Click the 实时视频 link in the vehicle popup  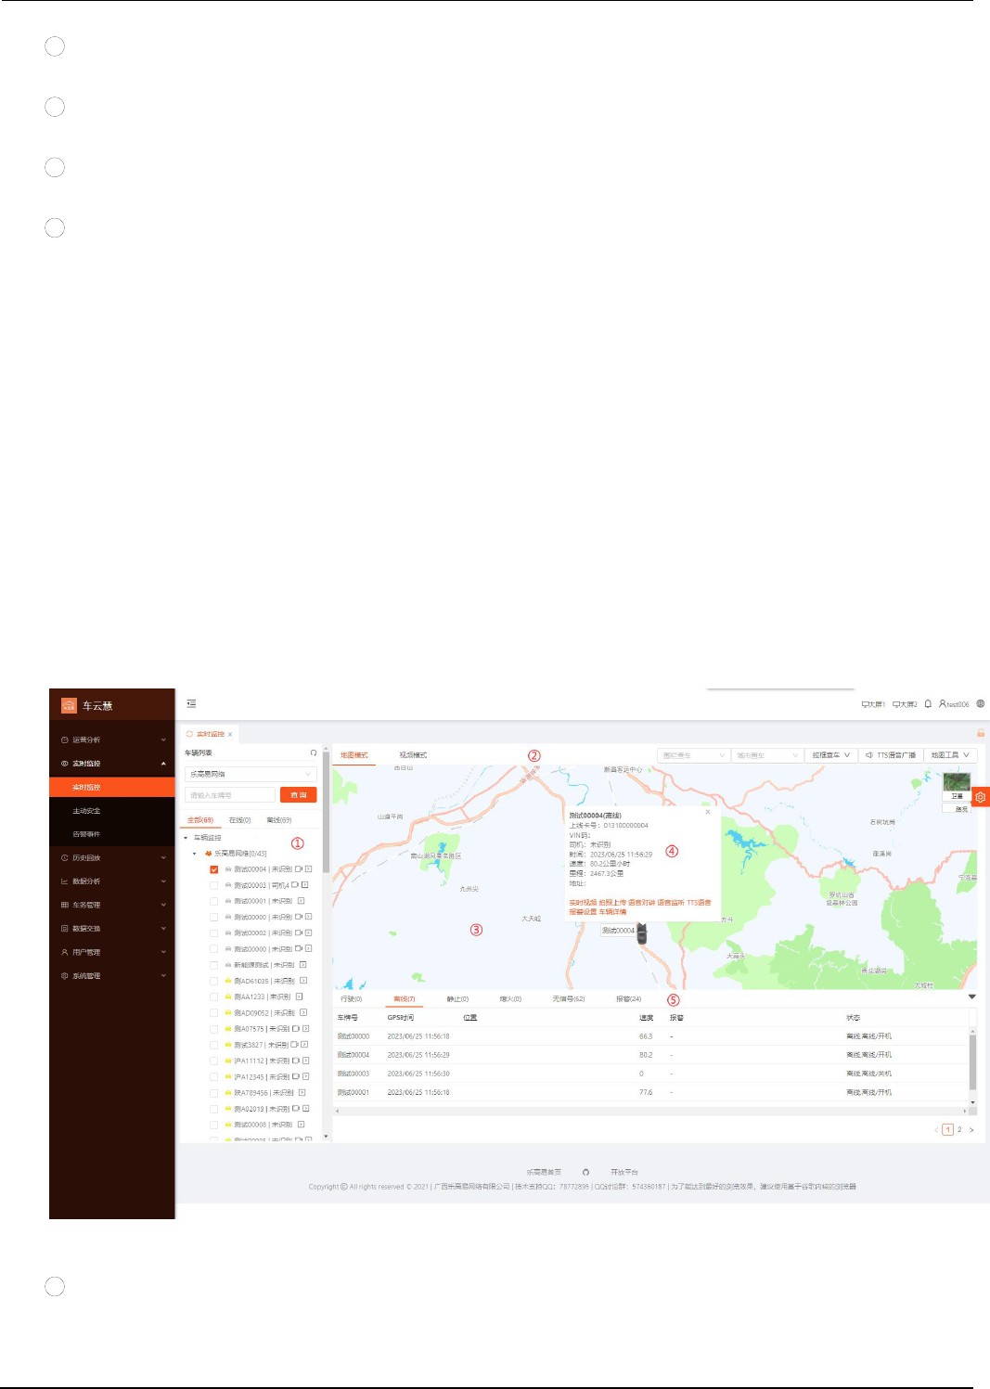point(583,903)
